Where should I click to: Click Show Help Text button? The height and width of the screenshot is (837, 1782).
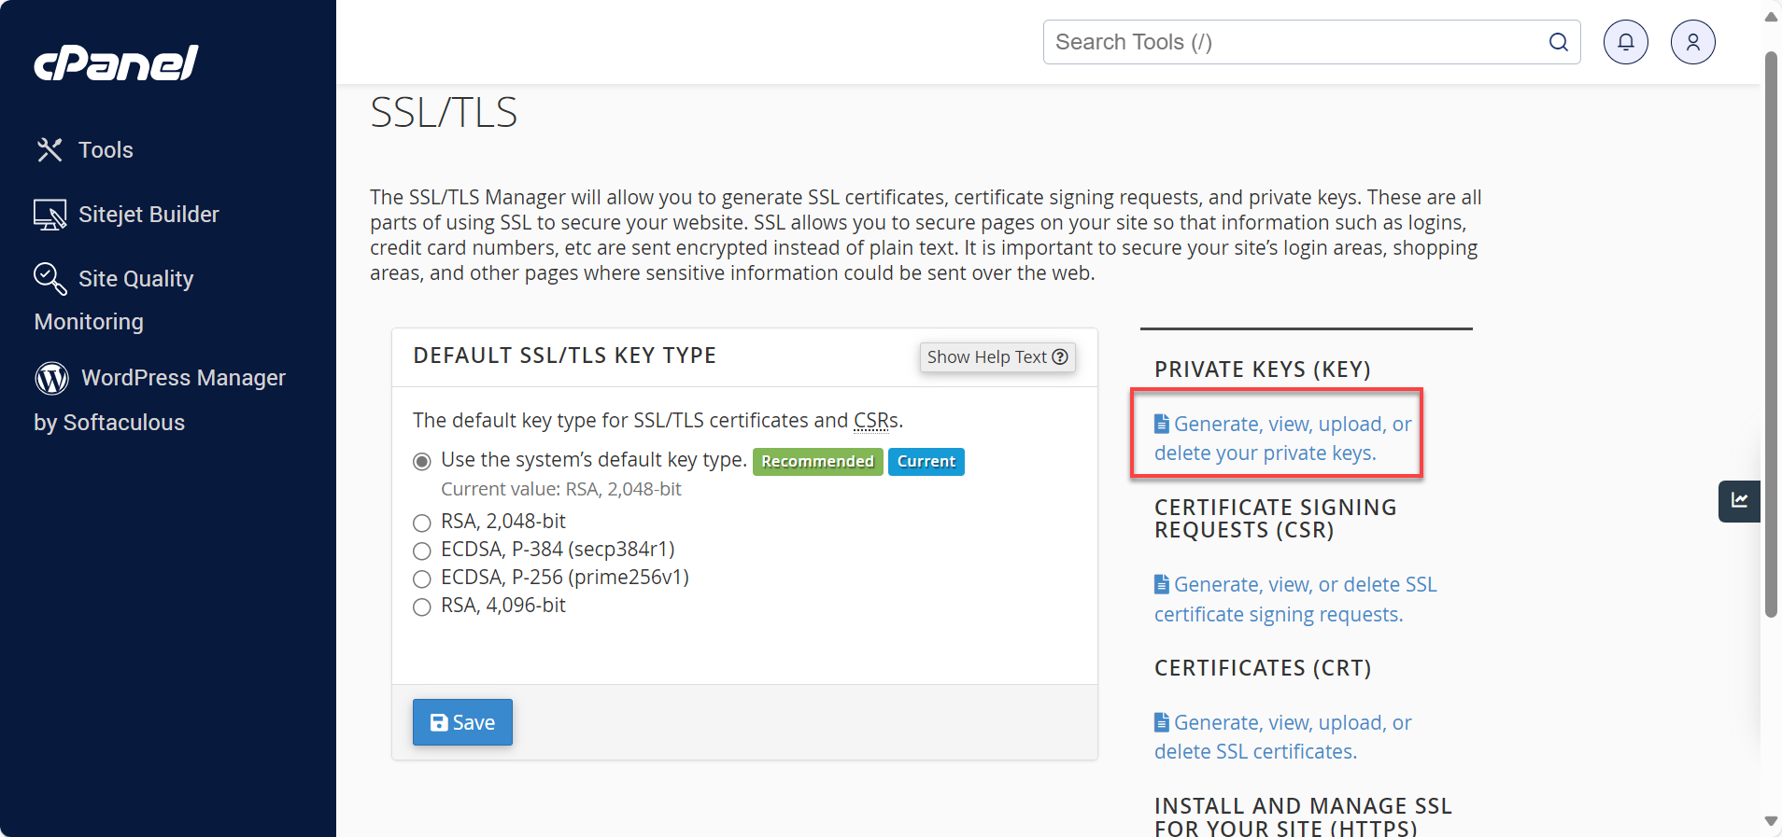pos(997,357)
